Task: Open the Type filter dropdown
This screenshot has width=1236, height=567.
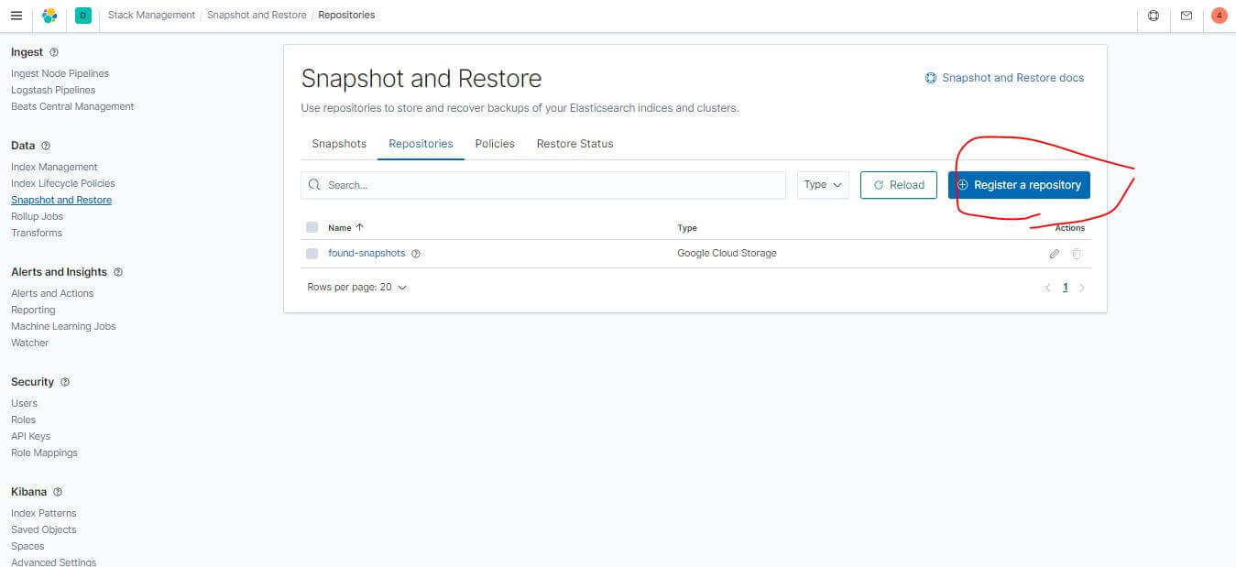Action: (822, 184)
